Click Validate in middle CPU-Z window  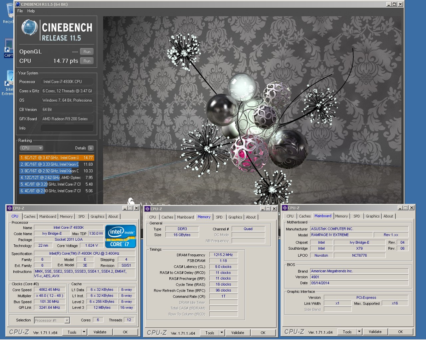click(x=238, y=333)
